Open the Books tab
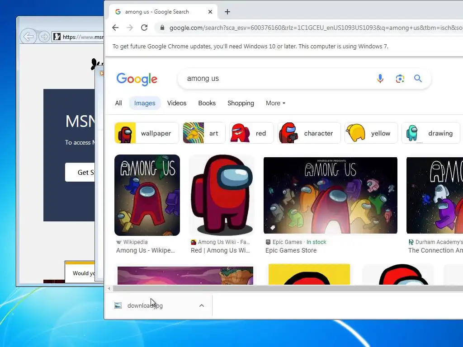 pos(207,103)
